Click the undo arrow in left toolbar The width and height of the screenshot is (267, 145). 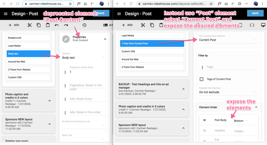click(x=57, y=25)
